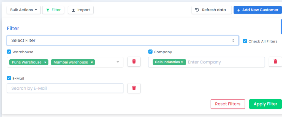Click the green funnel Filter icon
The image size is (282, 117).
[x=48, y=10]
